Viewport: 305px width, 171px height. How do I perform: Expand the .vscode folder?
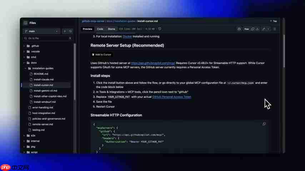coord(24,52)
